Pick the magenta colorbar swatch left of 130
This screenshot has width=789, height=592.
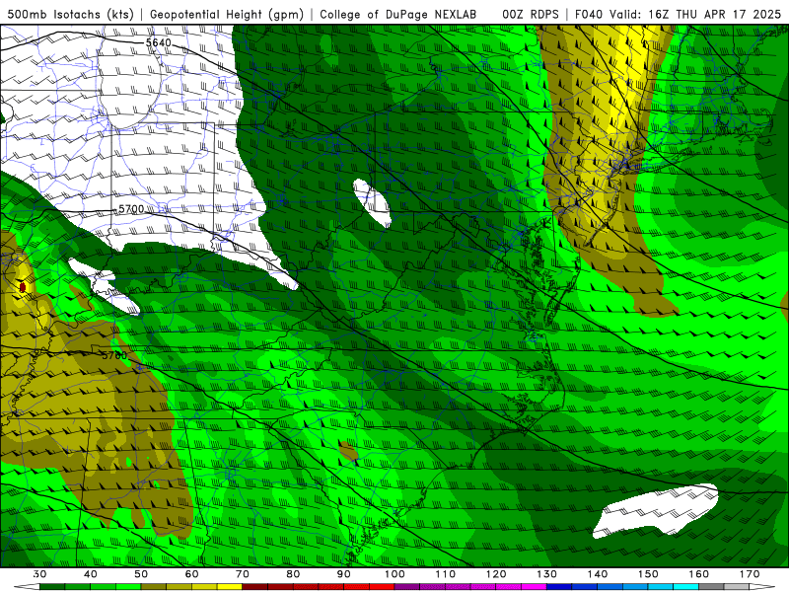tap(534, 587)
